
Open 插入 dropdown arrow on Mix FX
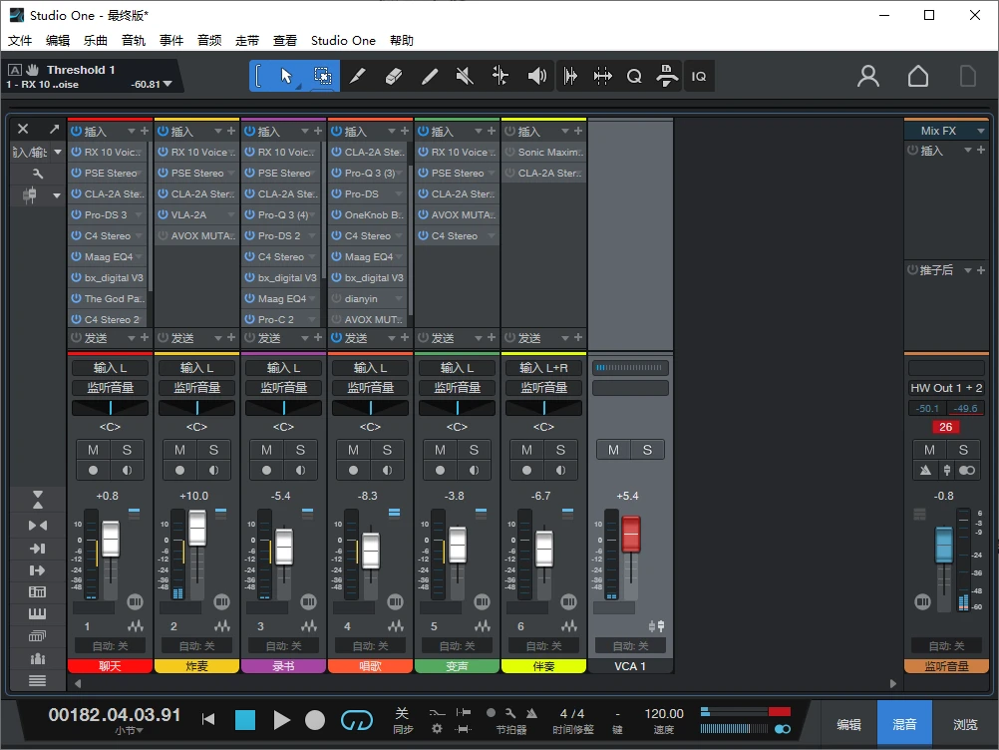[967, 151]
